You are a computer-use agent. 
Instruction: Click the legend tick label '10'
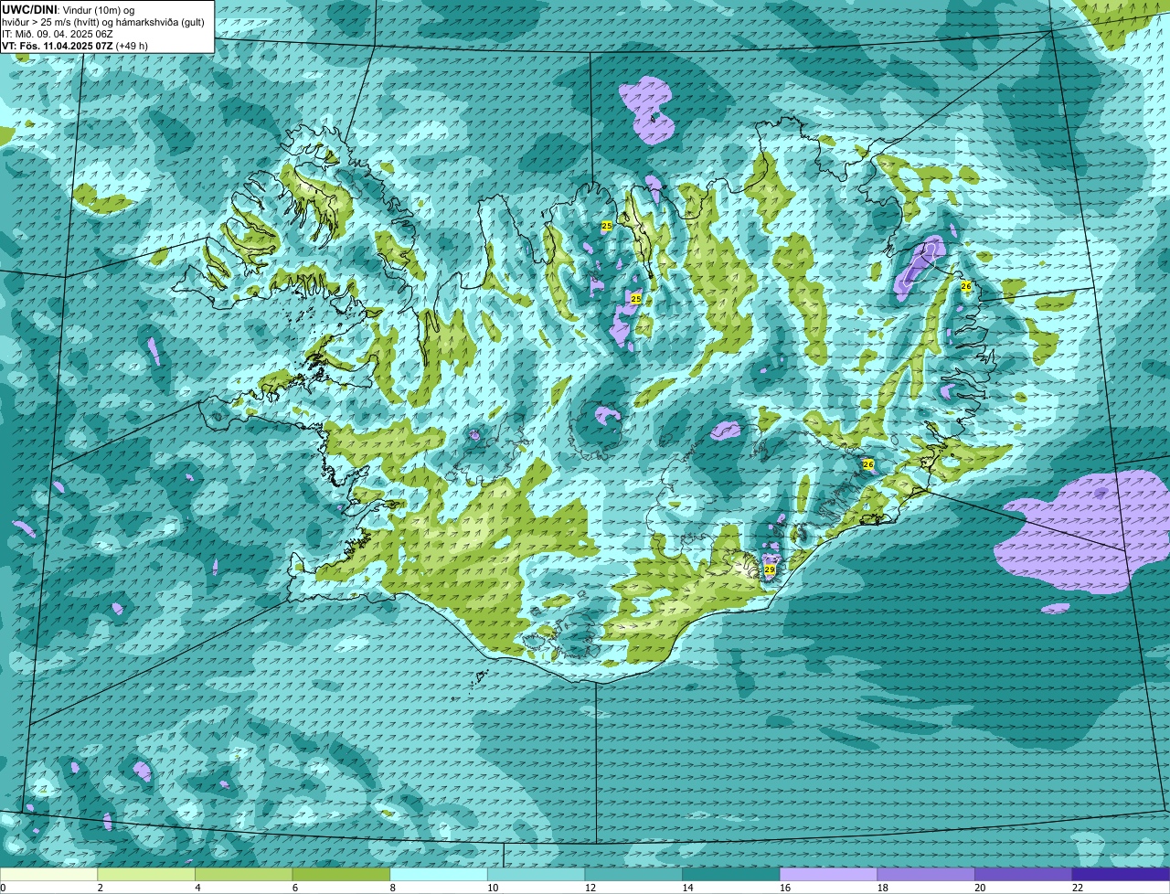point(493,888)
